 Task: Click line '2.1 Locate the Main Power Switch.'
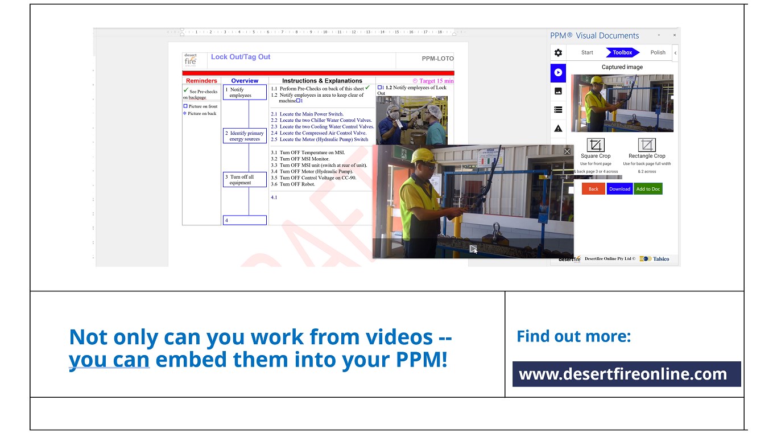coord(307,114)
